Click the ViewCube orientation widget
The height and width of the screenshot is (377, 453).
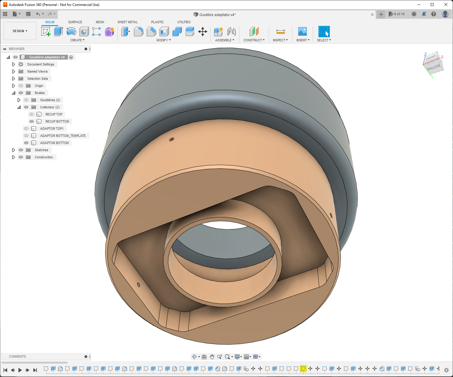coord(433,63)
